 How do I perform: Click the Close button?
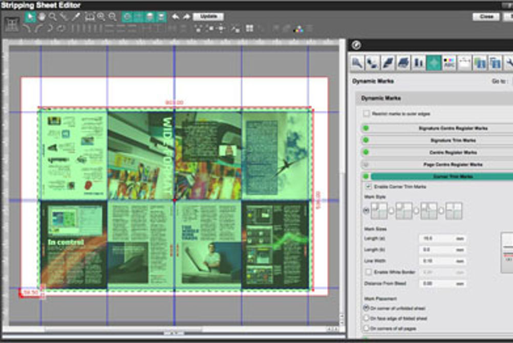coord(486,16)
